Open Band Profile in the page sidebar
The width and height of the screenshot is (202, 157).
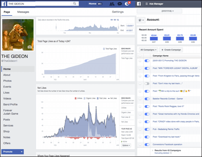pos(10,104)
